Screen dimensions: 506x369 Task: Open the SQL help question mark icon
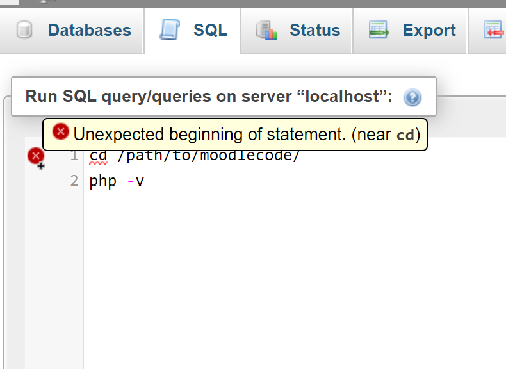[x=412, y=97]
